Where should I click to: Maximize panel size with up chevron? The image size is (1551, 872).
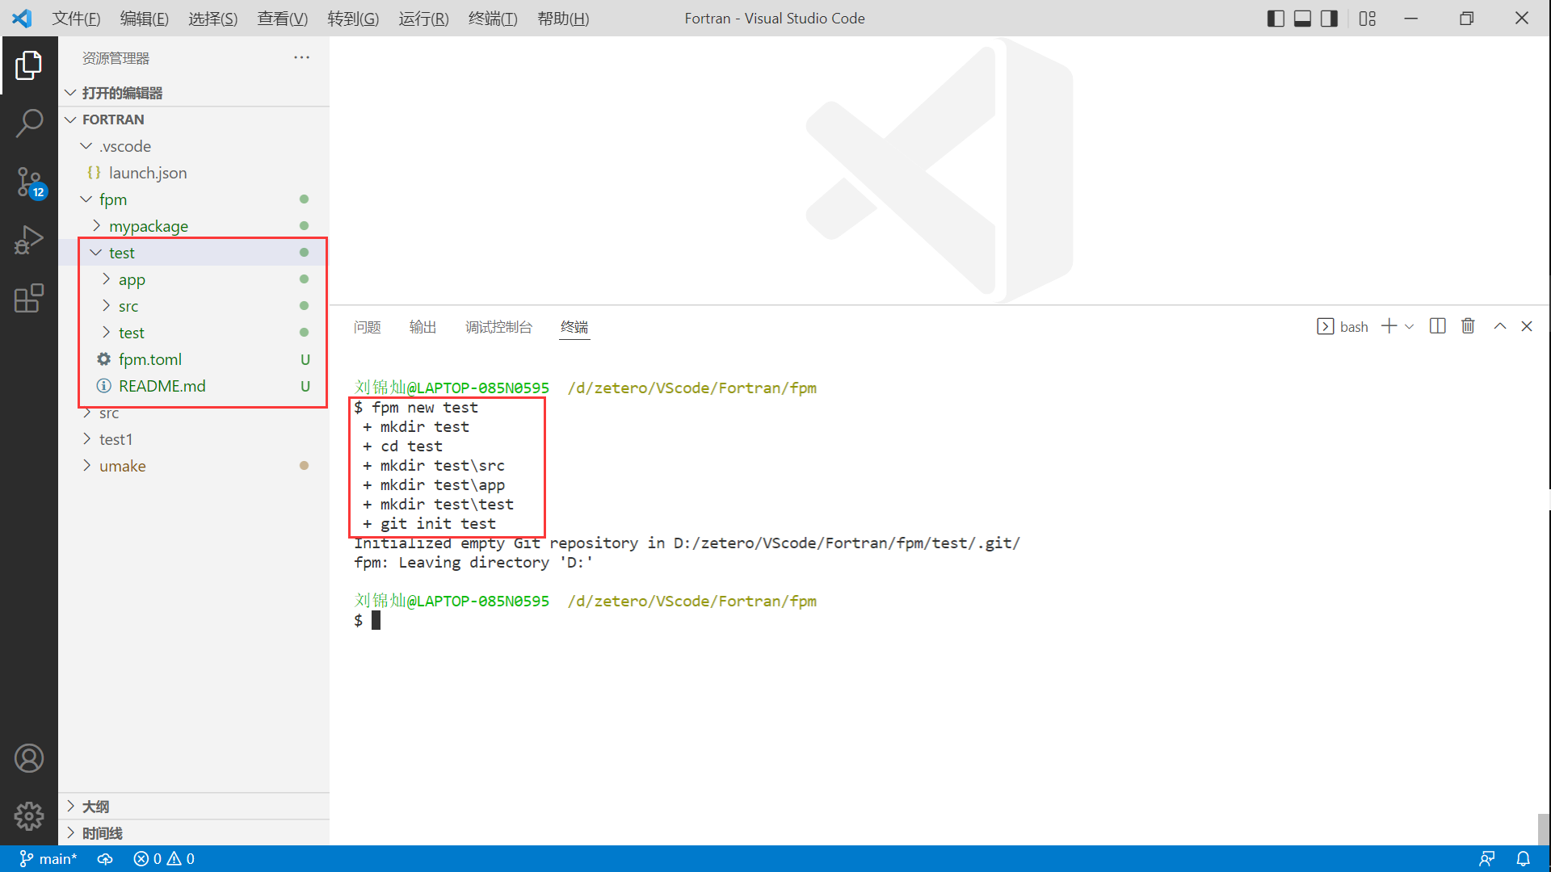pos(1499,326)
